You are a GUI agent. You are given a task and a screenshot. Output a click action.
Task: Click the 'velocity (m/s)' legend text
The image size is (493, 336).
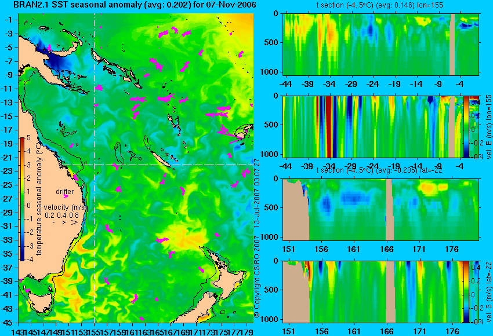tap(64, 207)
